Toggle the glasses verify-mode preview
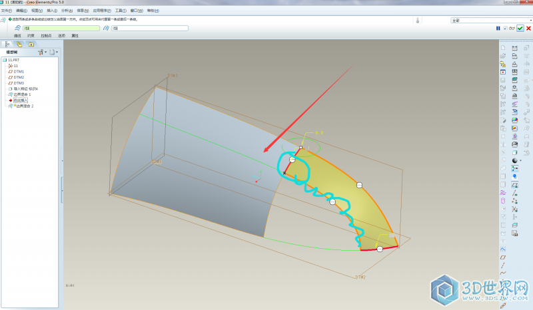 coord(512,28)
